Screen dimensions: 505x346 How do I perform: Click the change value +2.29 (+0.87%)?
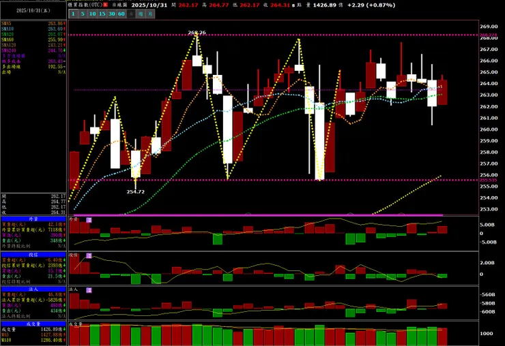pyautogui.click(x=371, y=5)
